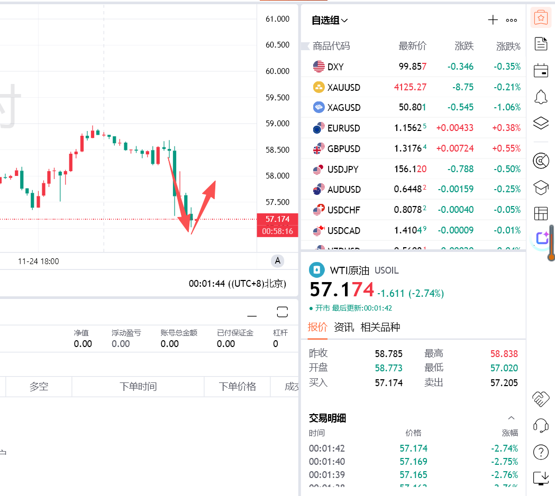Collapse the left flag beside 商品代码

305,46
